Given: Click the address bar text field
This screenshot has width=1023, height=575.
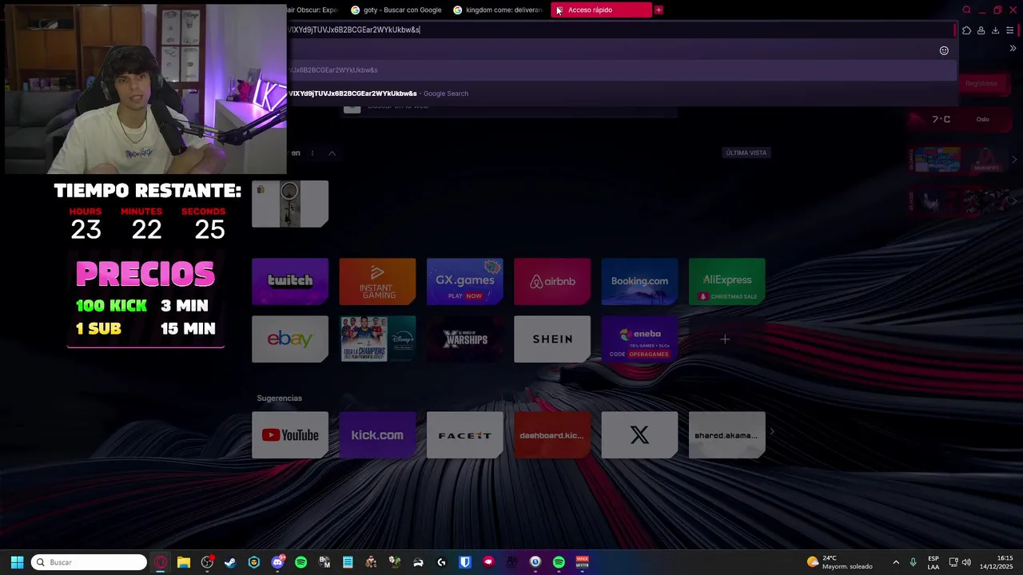Looking at the screenshot, I should pos(619,30).
